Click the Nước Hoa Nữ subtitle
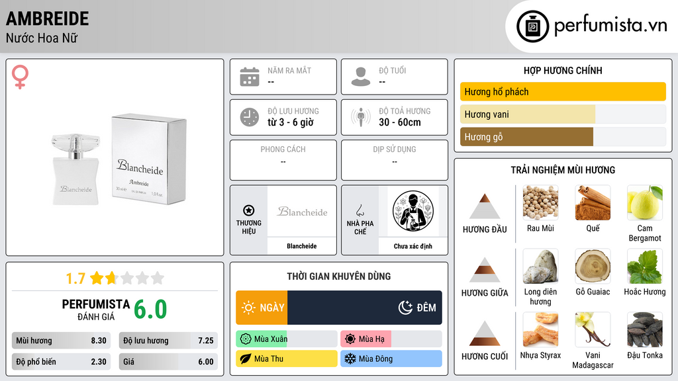 click(x=42, y=38)
